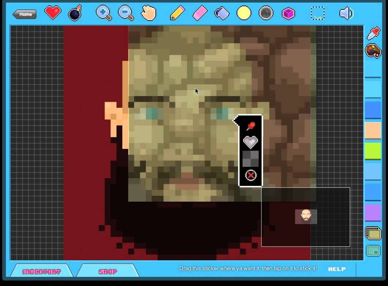Screen dimensions: 388x286
Task: Grab the Hand pan tool
Action: point(148,12)
